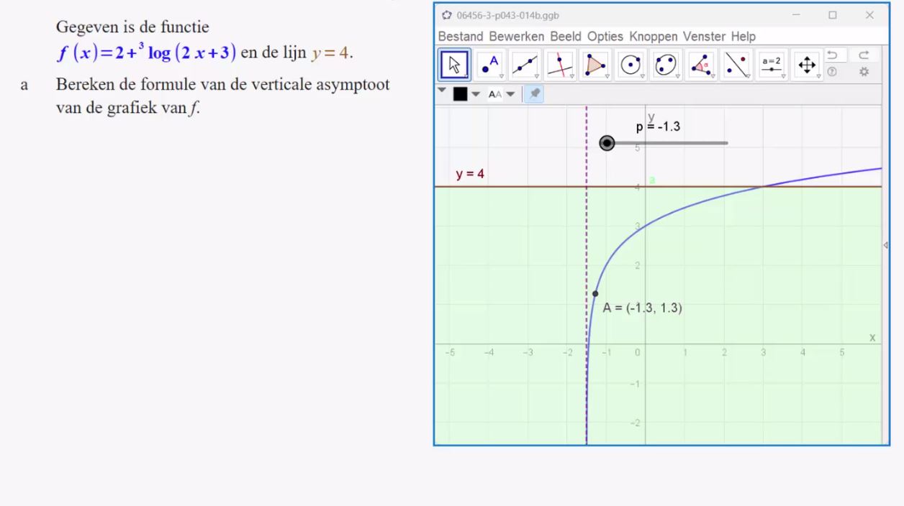This screenshot has height=506, width=904.
Task: Collapse the style bar triangle
Action: [x=441, y=91]
